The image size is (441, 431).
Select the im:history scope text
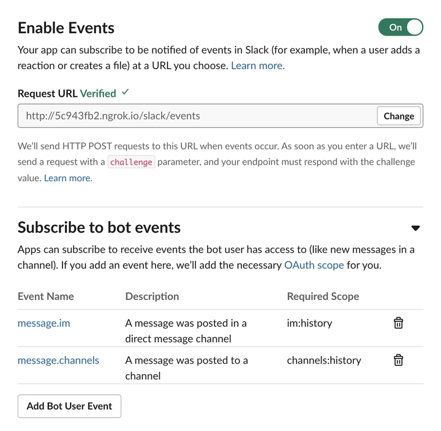(x=309, y=323)
